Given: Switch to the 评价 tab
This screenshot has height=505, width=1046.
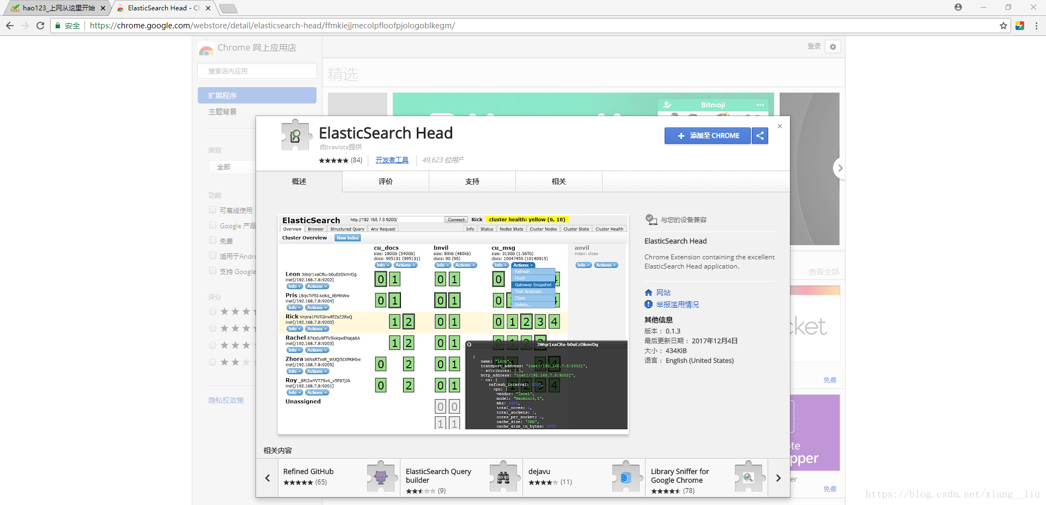Looking at the screenshot, I should tap(386, 181).
